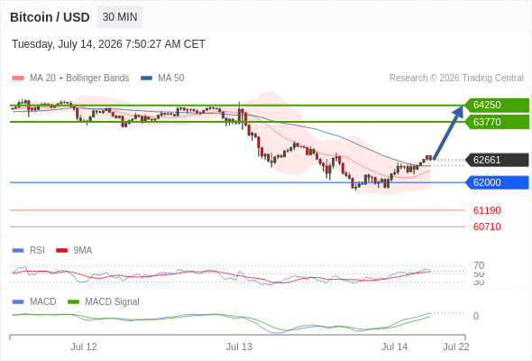Click the Research © 2026 Trading Central credit
Screen dimensions: 532x361
pyautogui.click(x=456, y=79)
